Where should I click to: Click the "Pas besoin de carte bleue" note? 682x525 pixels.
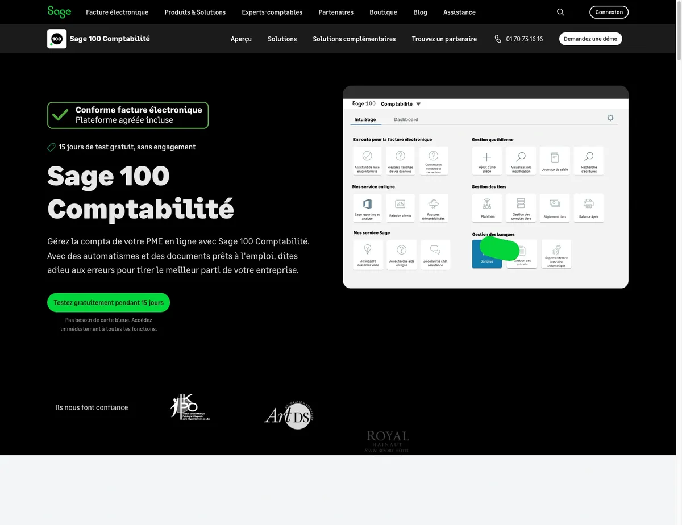109,324
